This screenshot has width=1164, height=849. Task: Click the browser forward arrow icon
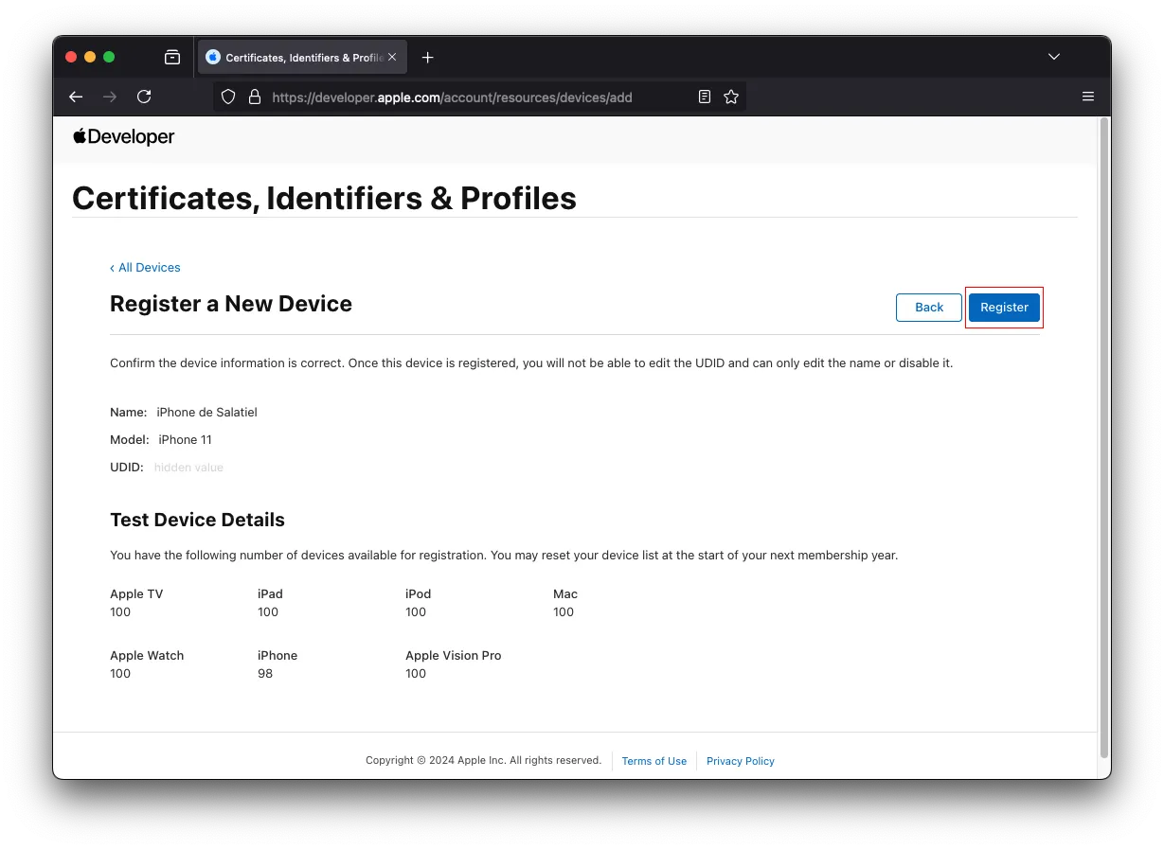[110, 97]
